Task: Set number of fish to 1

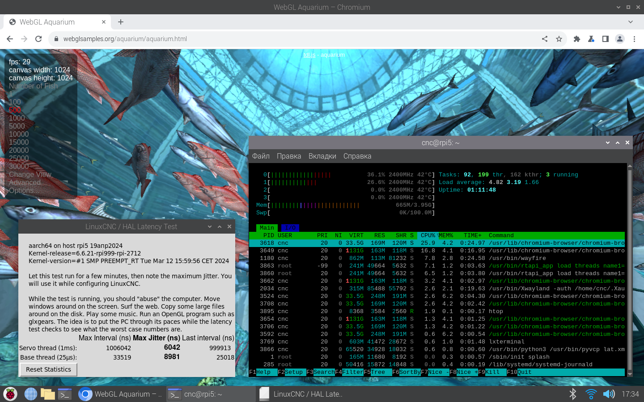Action: [11, 94]
